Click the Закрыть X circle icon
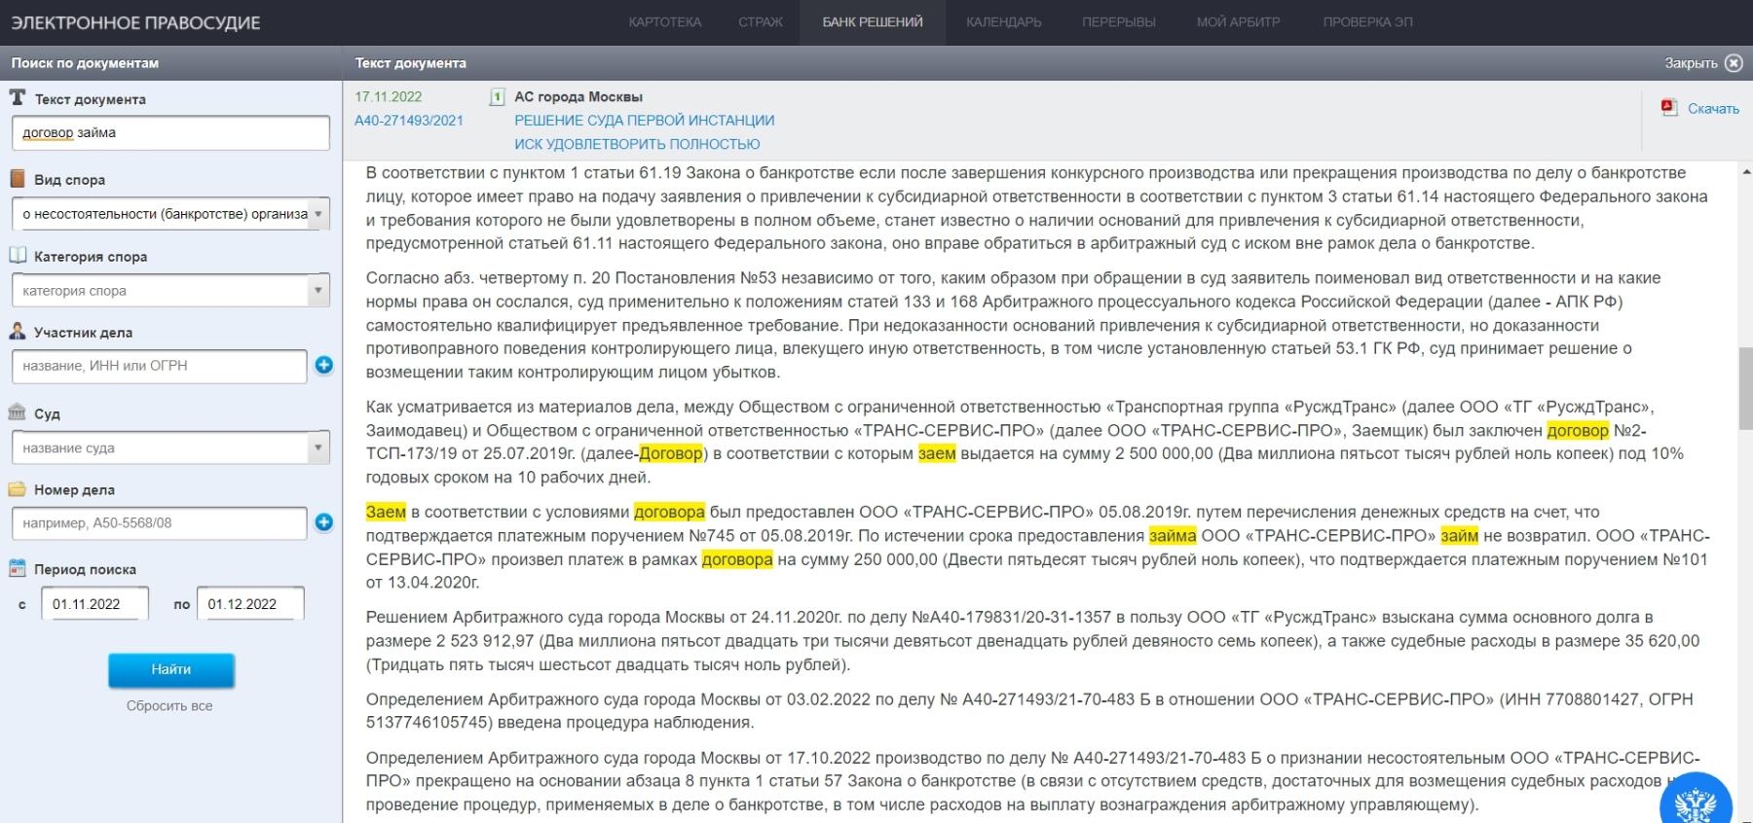 (1734, 63)
